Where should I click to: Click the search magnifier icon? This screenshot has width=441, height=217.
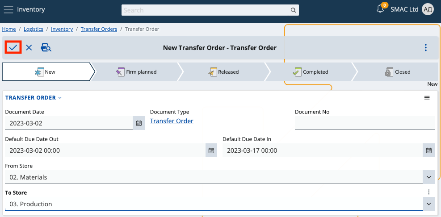point(294,10)
